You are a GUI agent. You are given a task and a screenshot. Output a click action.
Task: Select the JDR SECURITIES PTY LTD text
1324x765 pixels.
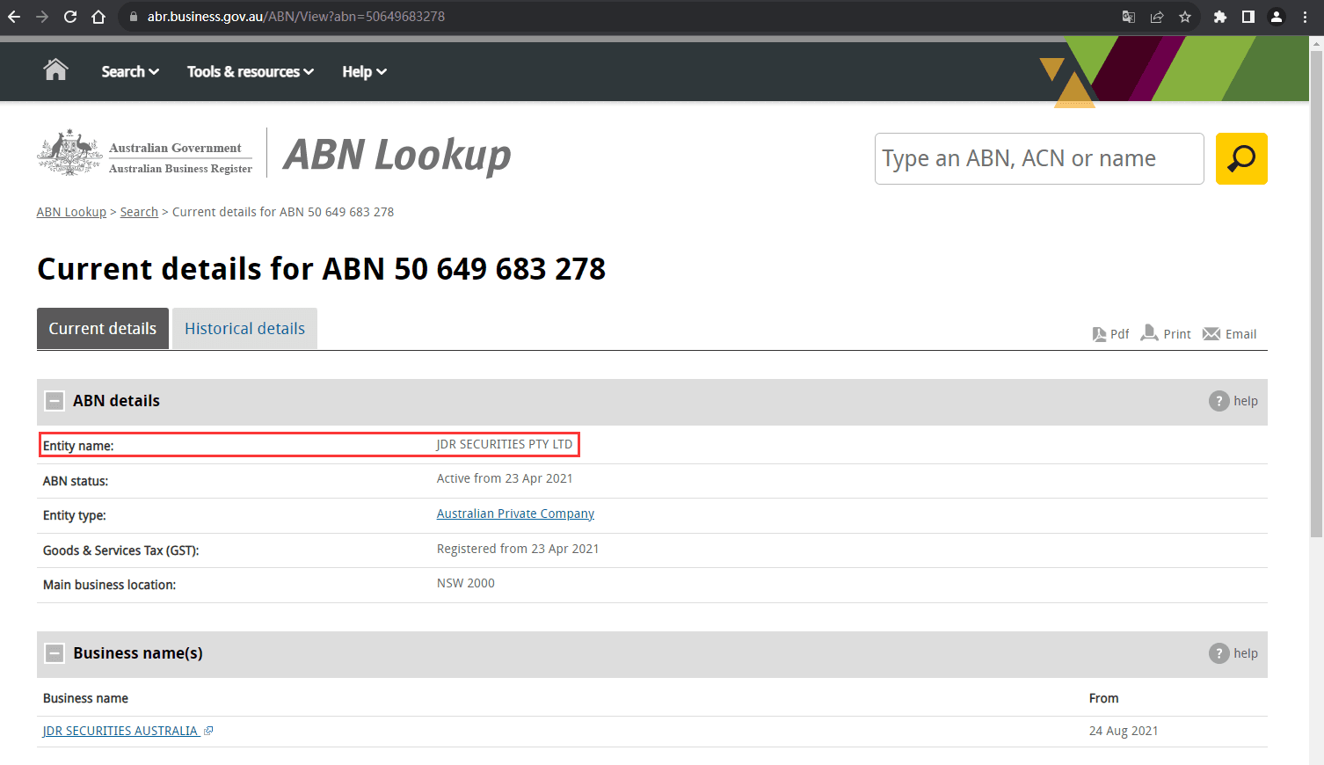(x=505, y=444)
